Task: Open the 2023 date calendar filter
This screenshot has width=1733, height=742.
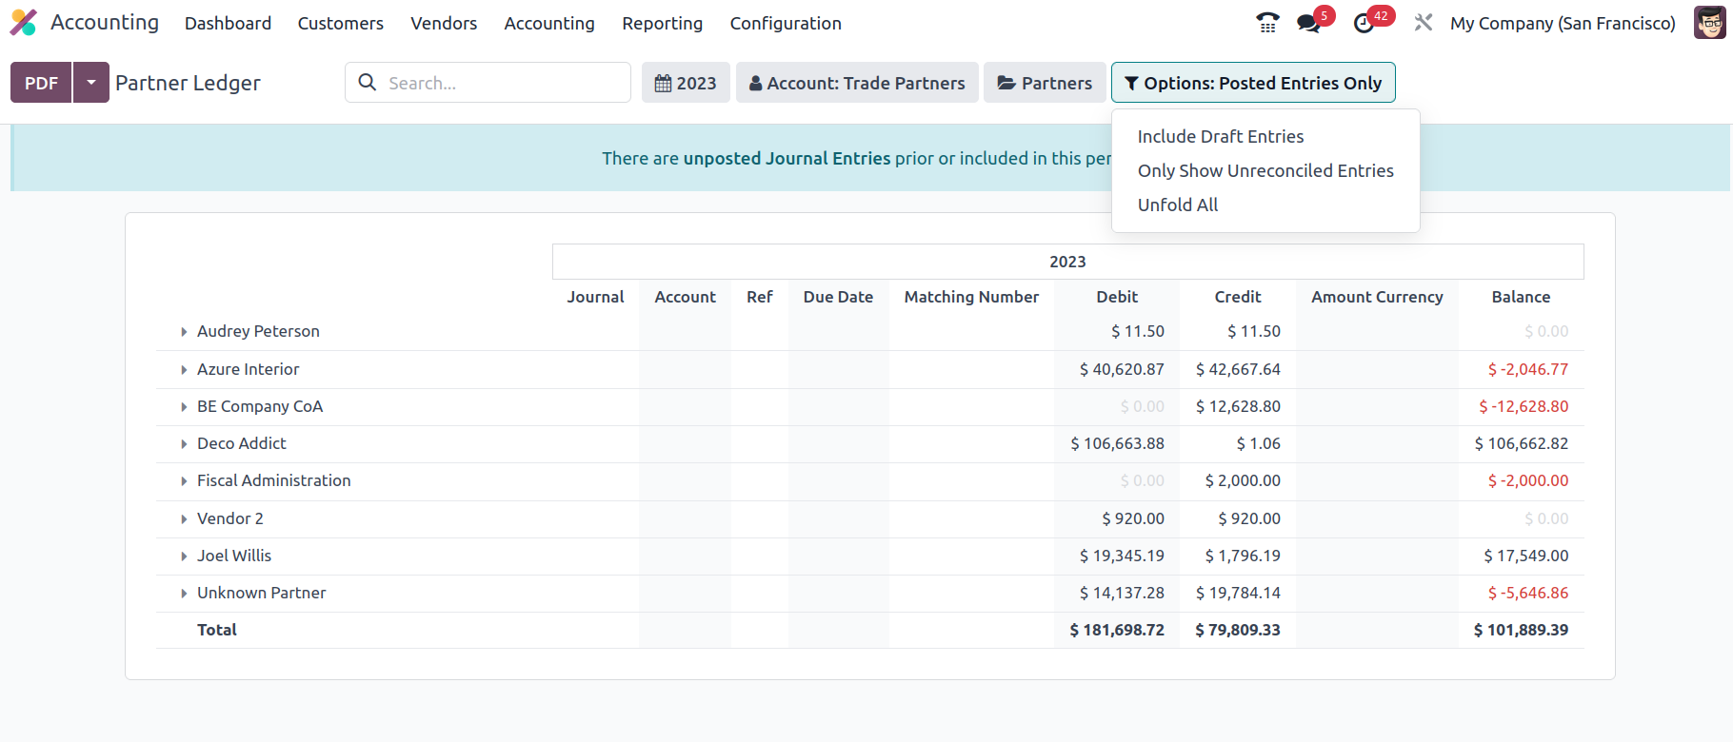Action: coord(686,83)
